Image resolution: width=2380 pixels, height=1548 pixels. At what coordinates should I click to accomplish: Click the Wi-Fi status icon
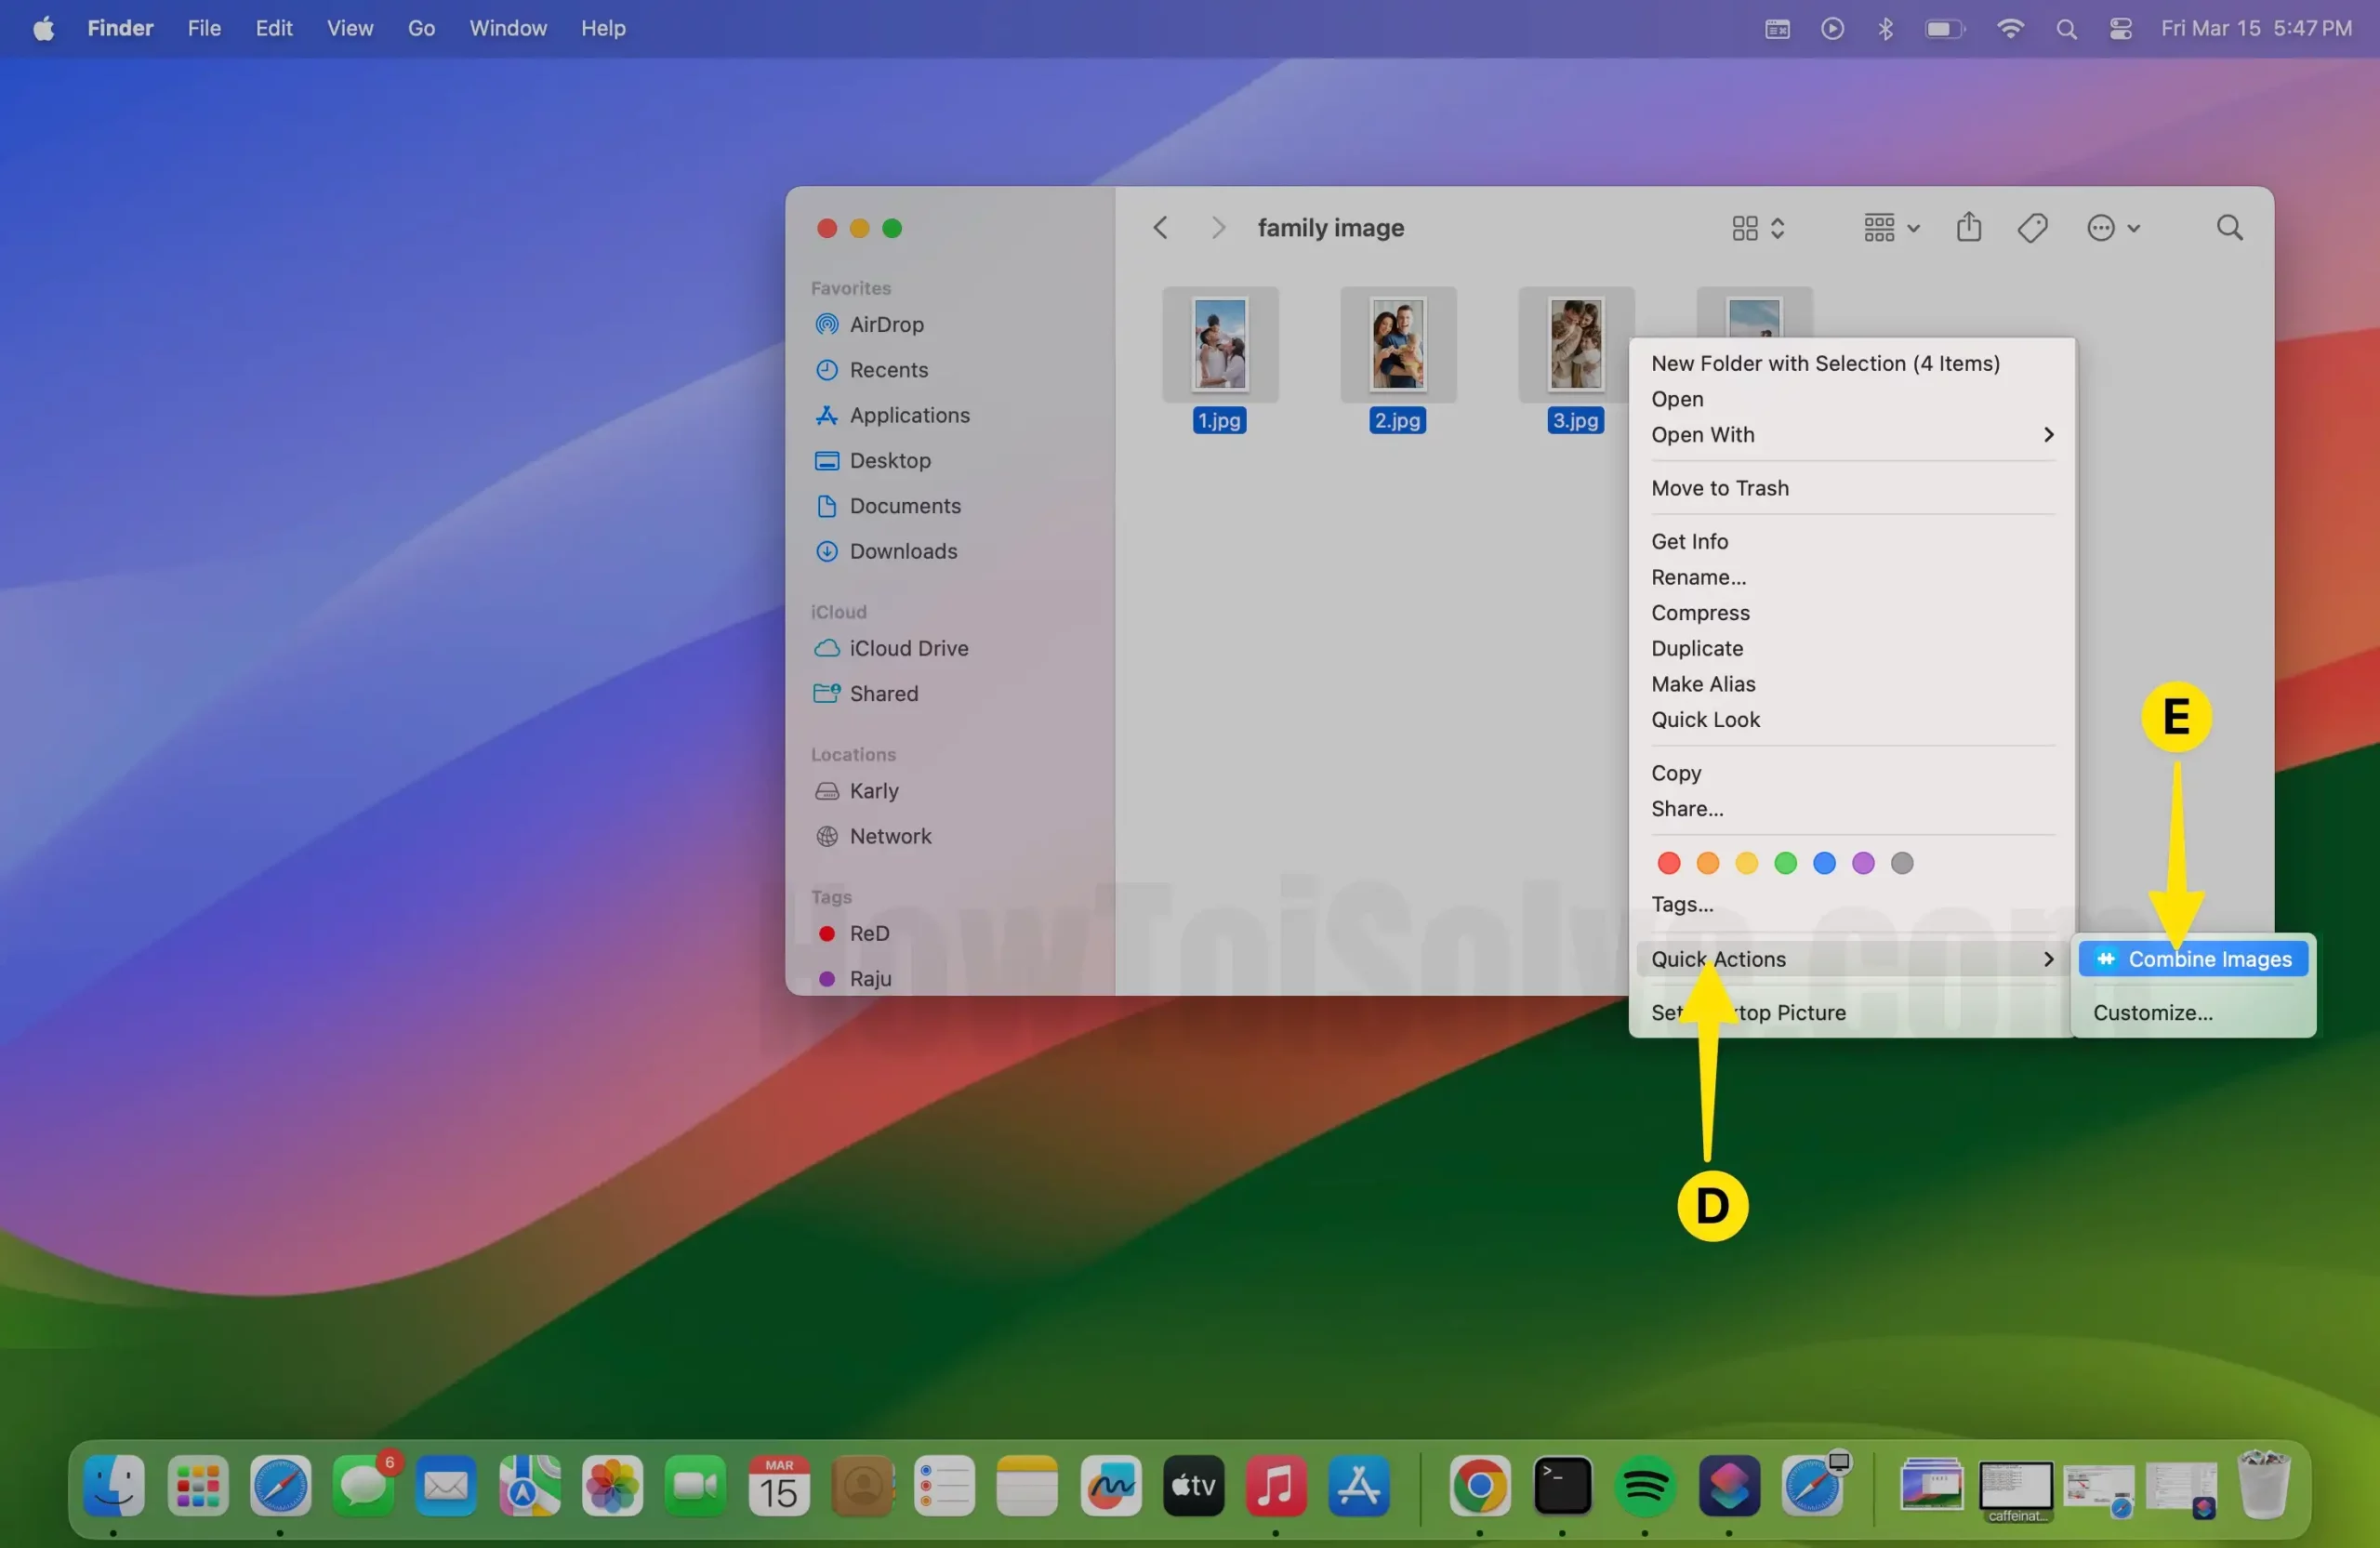click(2010, 29)
